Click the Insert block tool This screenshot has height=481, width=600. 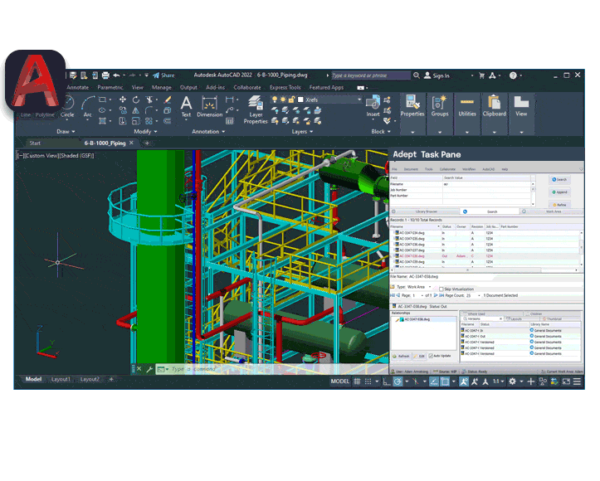pos(373,107)
